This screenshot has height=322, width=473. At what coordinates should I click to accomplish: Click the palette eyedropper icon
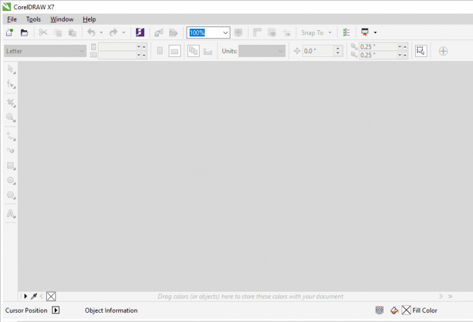tap(34, 296)
